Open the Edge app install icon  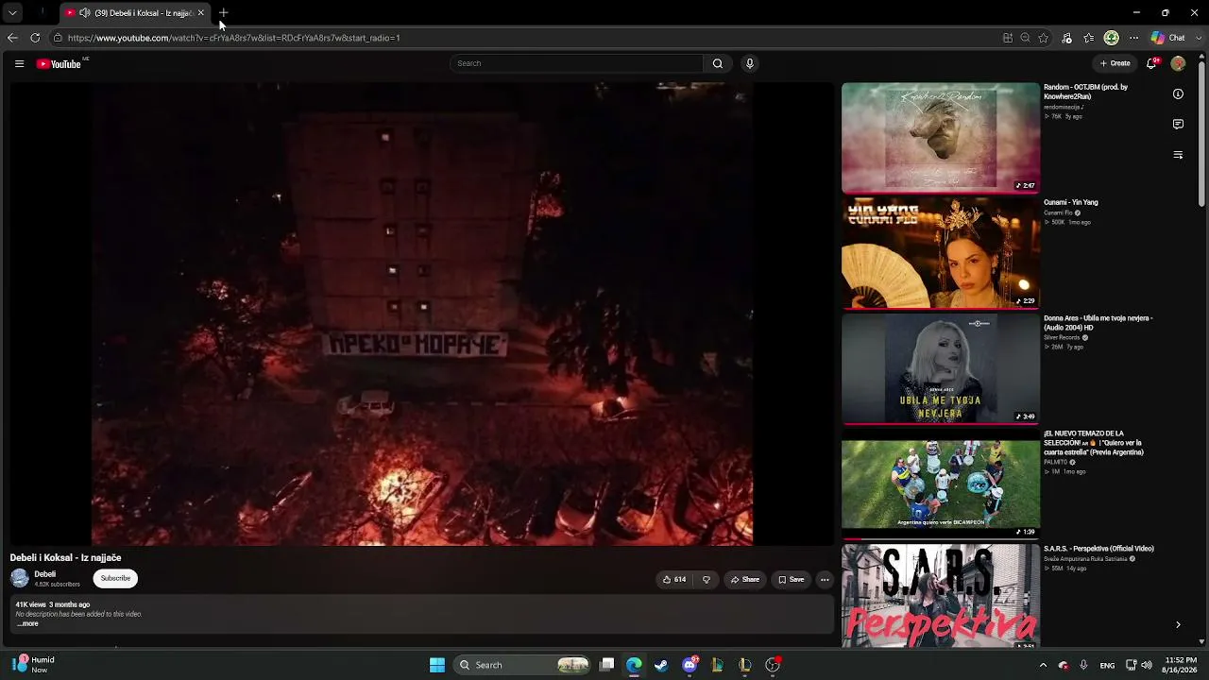(x=1008, y=38)
